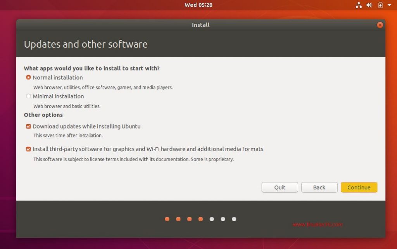Open the battery power icon
Viewport: 397px width, 249px height.
(x=380, y=5)
